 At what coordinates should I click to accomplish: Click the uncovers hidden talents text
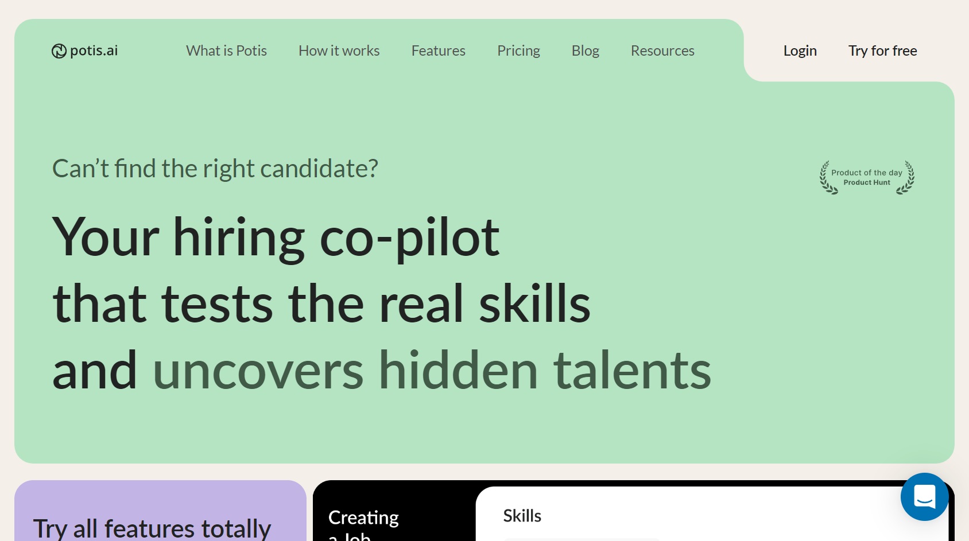432,371
